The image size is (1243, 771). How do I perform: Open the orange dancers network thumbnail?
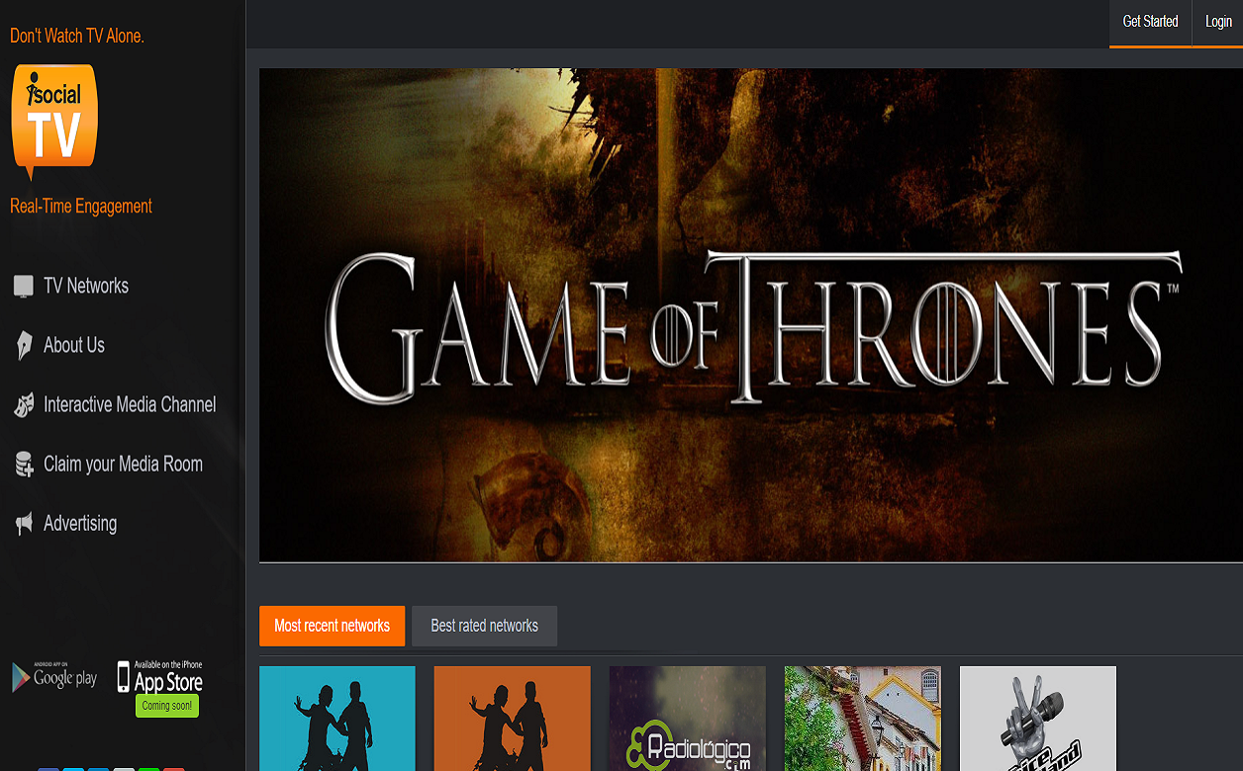pyautogui.click(x=513, y=719)
